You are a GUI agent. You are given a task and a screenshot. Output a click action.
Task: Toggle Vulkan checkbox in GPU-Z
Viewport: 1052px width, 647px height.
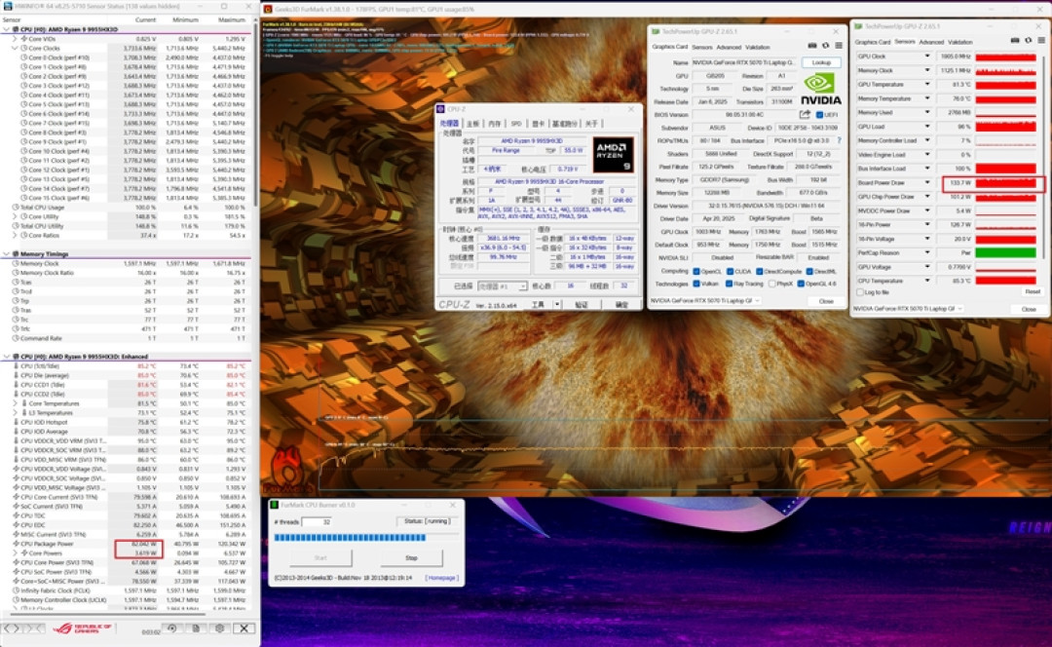696,284
